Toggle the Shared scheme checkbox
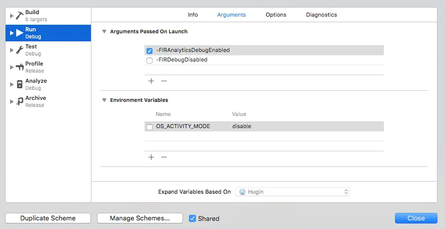 tap(192, 218)
